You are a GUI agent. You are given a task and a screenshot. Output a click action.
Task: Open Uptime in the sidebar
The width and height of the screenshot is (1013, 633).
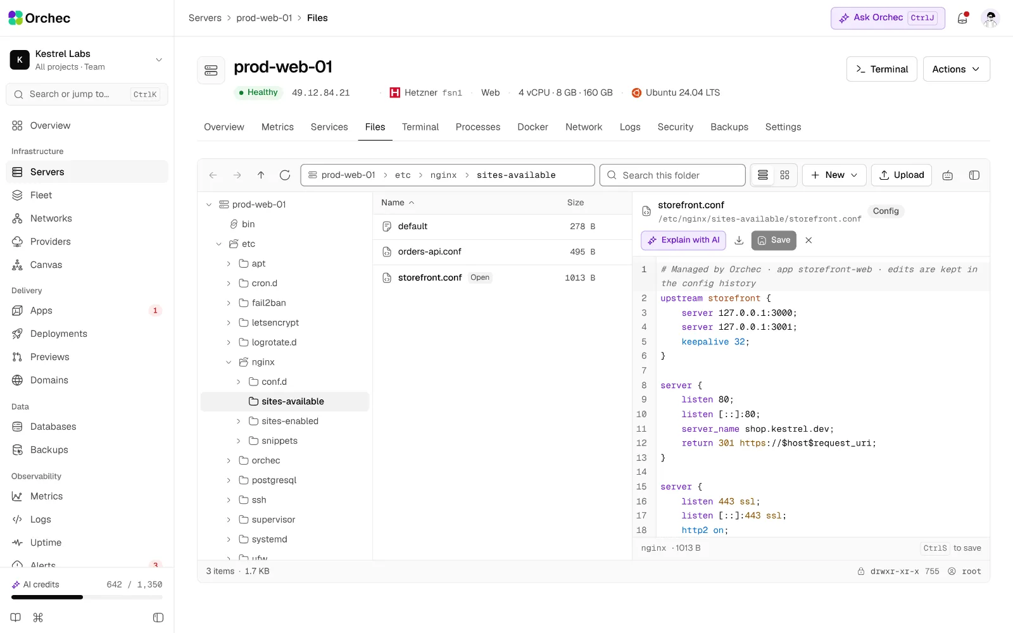(x=87, y=542)
